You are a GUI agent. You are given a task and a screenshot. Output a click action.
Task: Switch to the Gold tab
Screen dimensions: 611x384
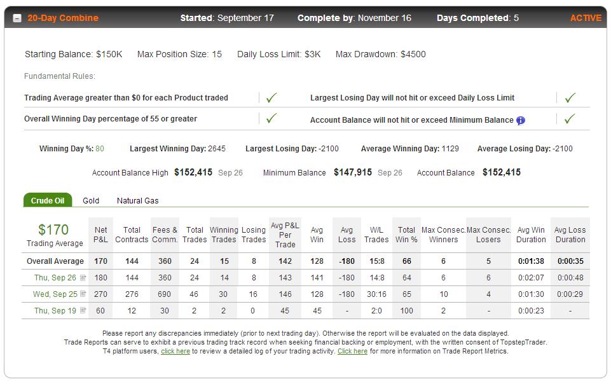click(x=91, y=200)
